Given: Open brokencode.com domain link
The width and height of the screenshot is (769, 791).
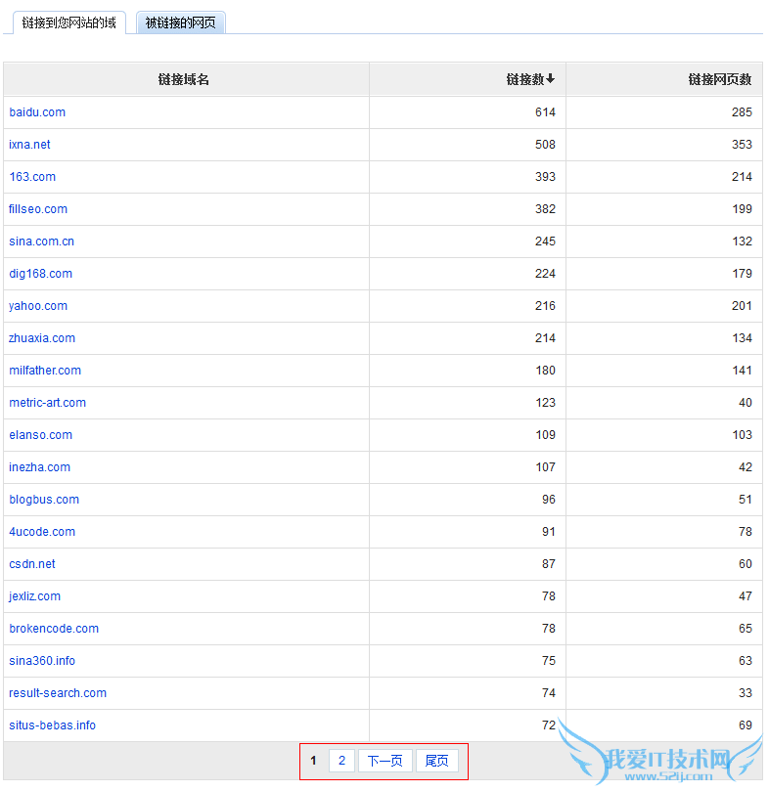Looking at the screenshot, I should (x=54, y=629).
